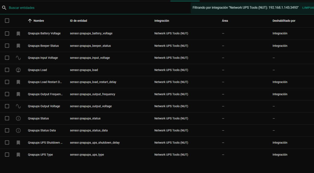Tick the checkbox for Qnapups Status Data

[x=7, y=130]
